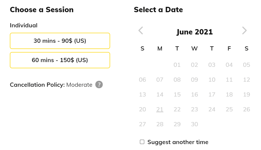
Task: Select the 30 mins - 90$ session
Action: [x=60, y=41]
